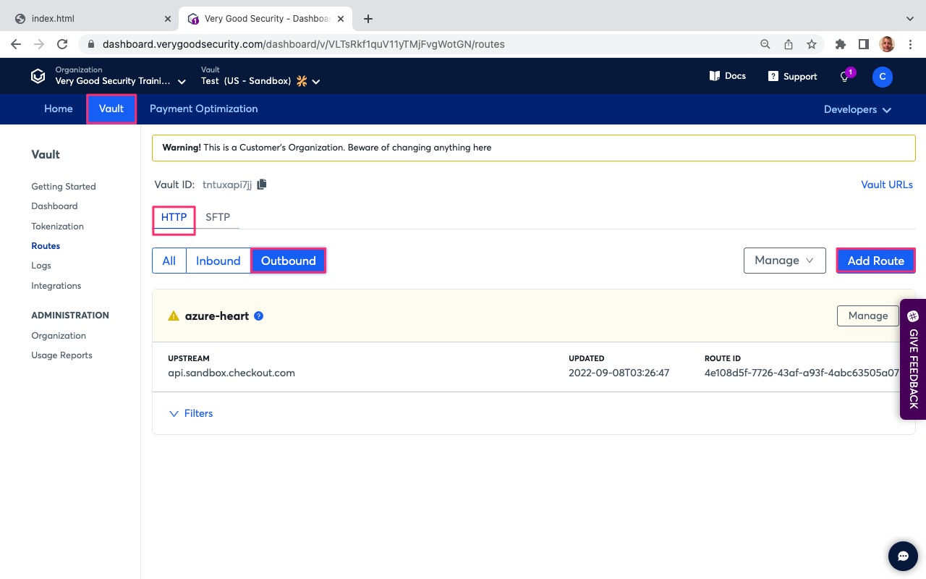Open Integrations in sidebar
926x579 pixels.
(56, 286)
